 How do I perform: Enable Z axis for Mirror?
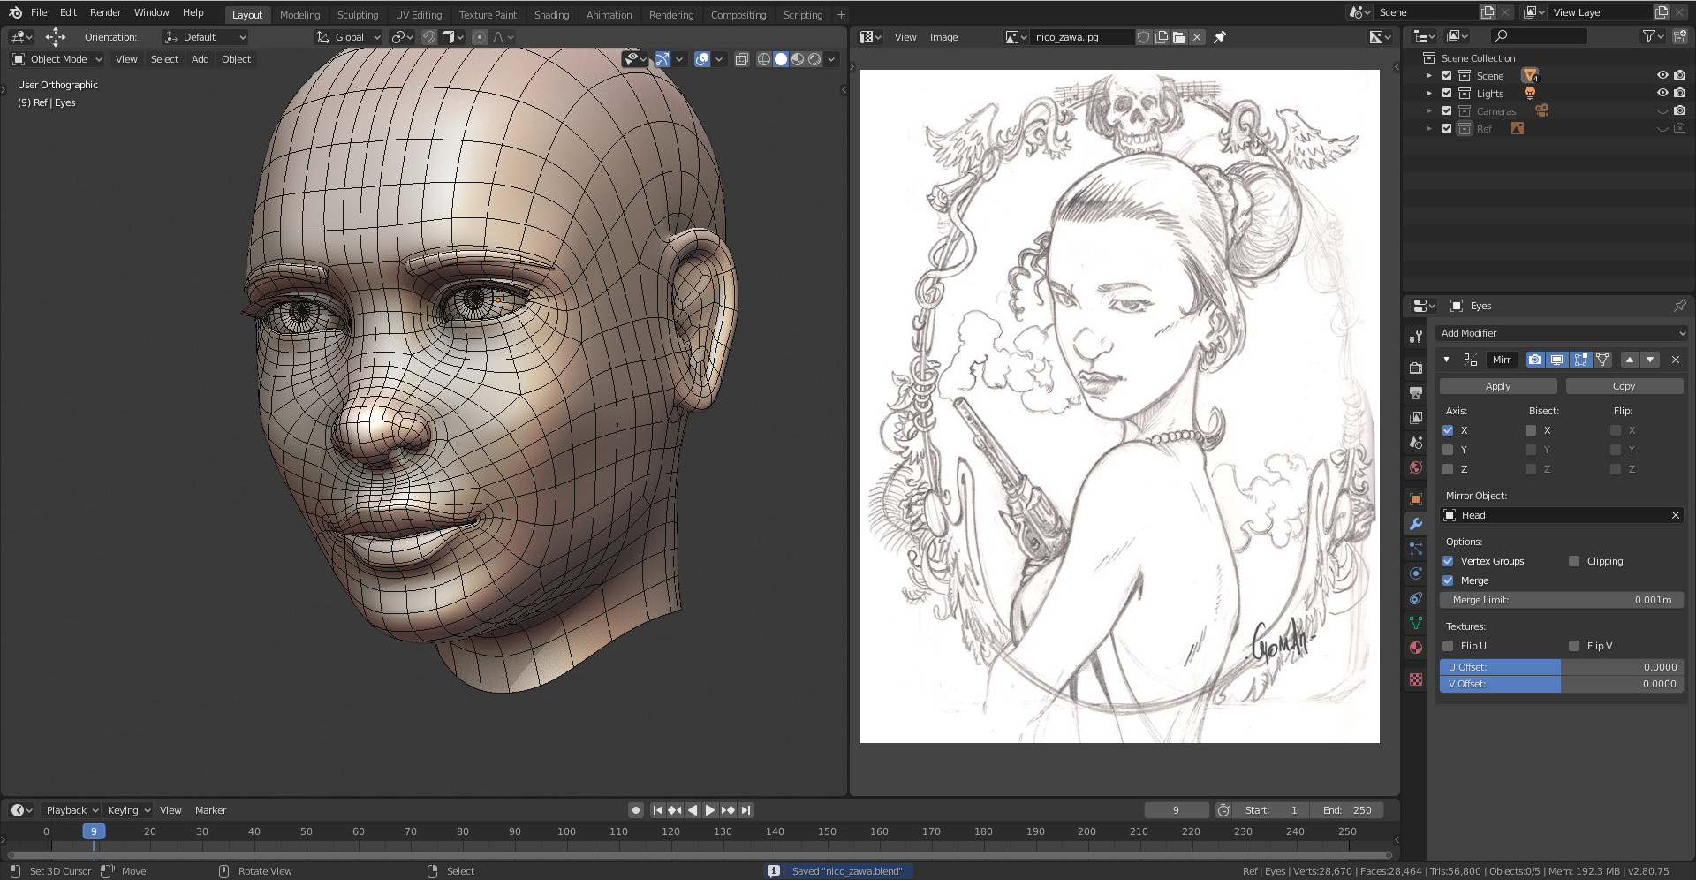pos(1448,469)
